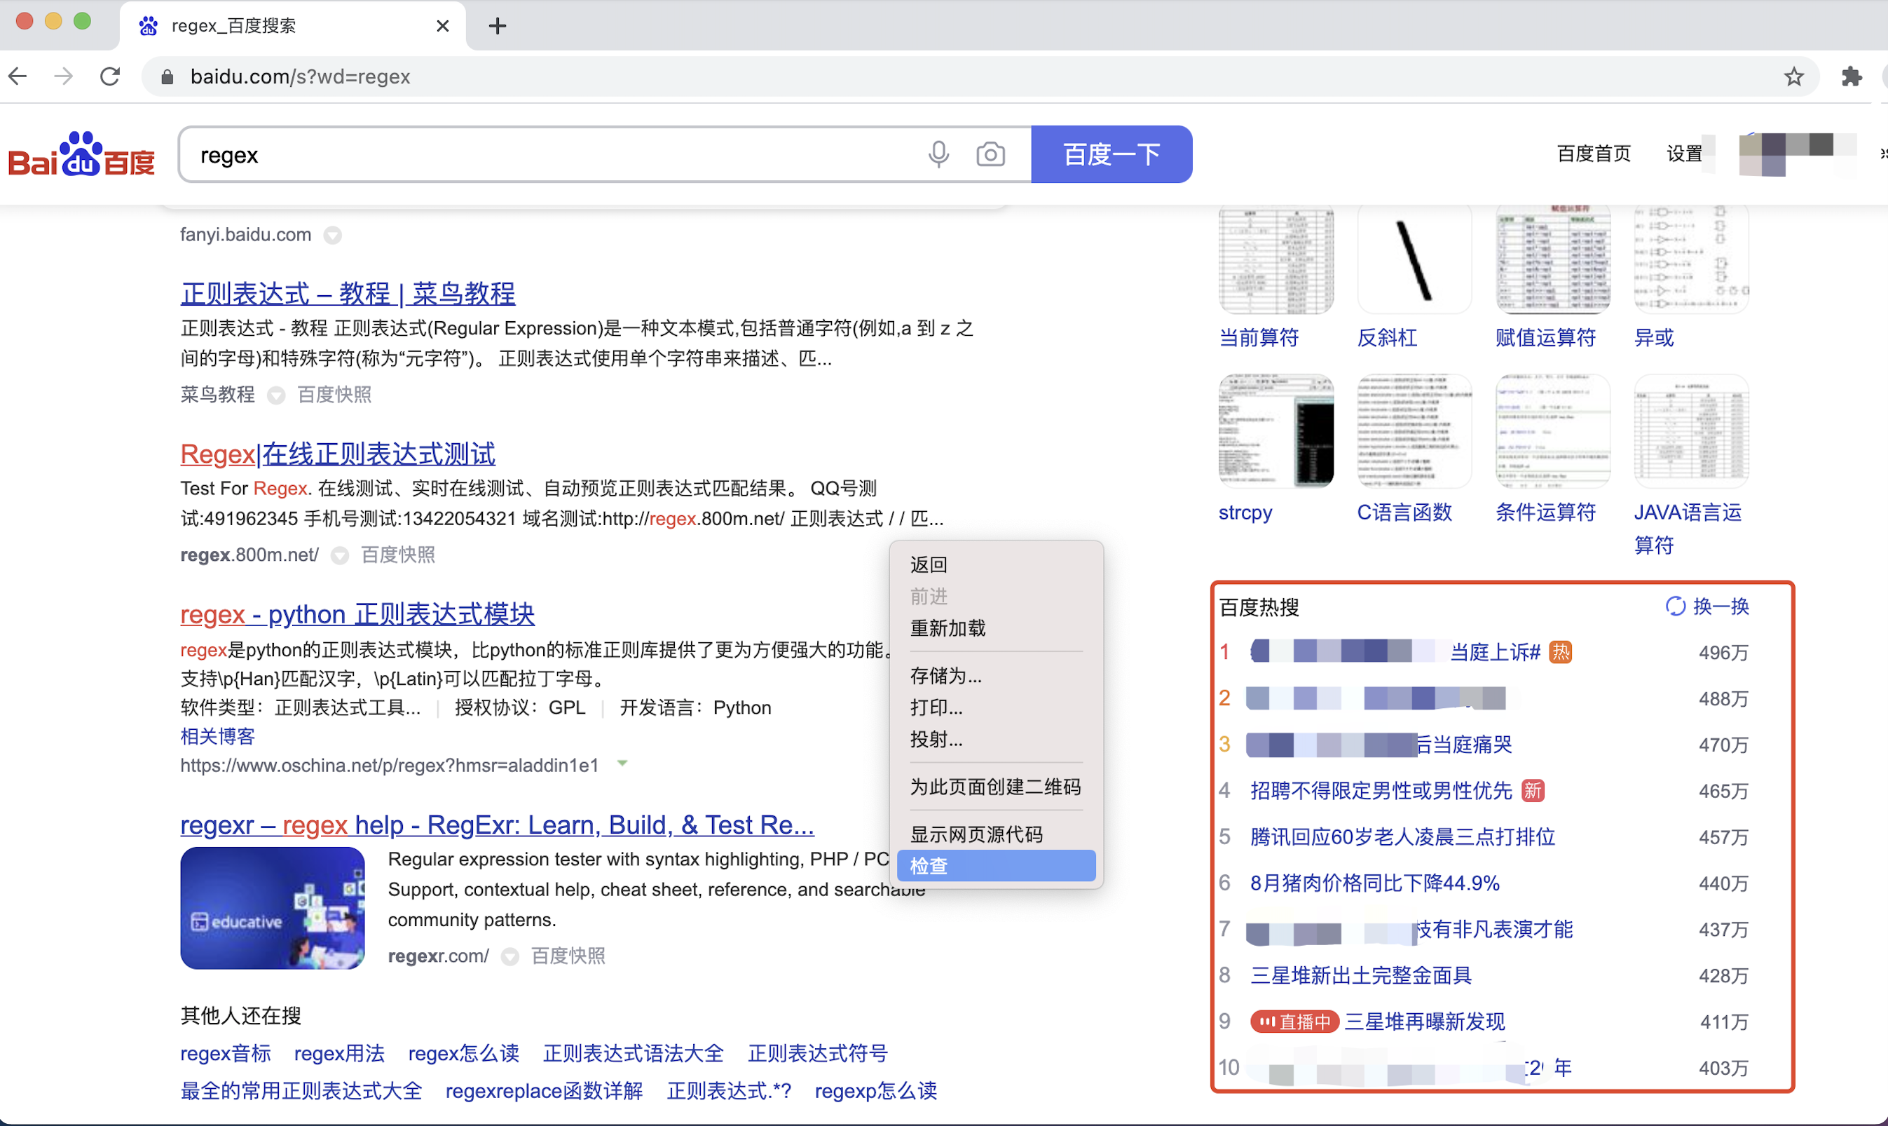Image resolution: width=1888 pixels, height=1126 pixels.
Task: Click the Baidu logo
Action: click(x=81, y=154)
